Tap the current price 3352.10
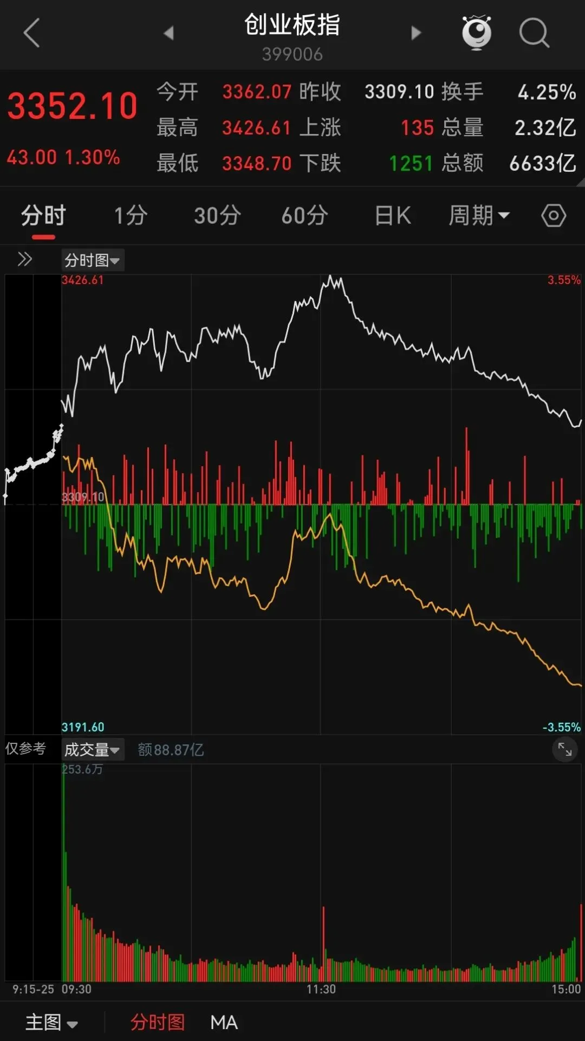The width and height of the screenshot is (585, 1041). [73, 106]
